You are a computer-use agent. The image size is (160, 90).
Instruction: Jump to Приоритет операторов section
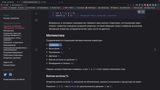(x=13, y=42)
